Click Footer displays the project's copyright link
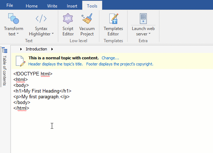The image size is (213, 153). [120, 64]
